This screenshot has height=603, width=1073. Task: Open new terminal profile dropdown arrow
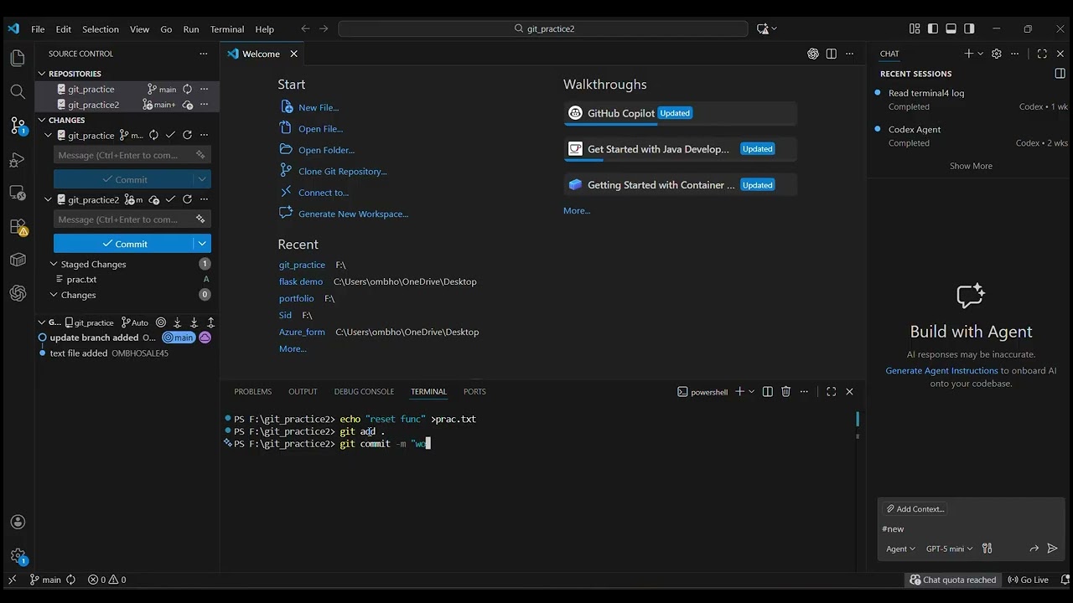coord(751,391)
